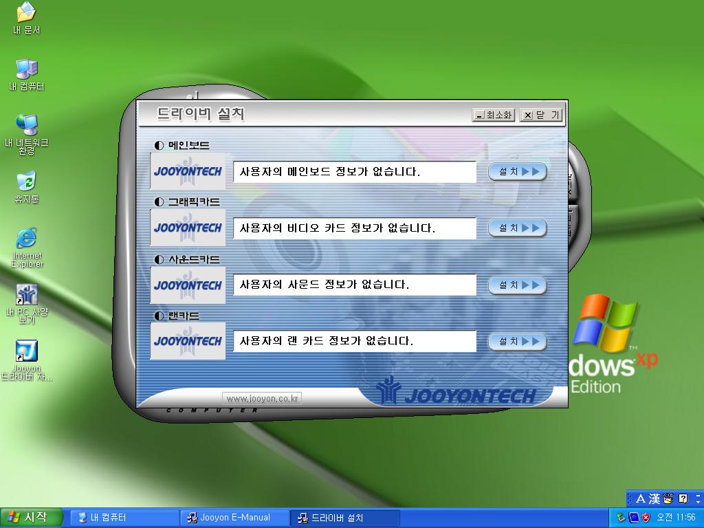
Task: Install the sound card driver (사운드카드 설치)
Action: pyautogui.click(x=517, y=285)
